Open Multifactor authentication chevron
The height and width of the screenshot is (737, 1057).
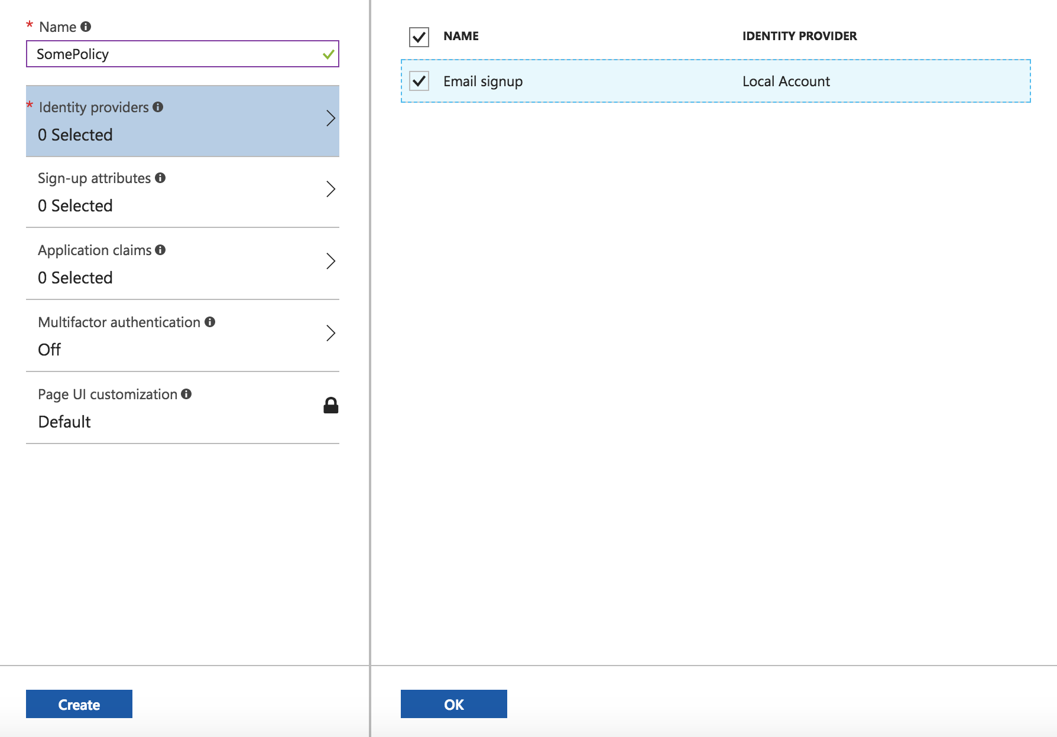pos(331,333)
